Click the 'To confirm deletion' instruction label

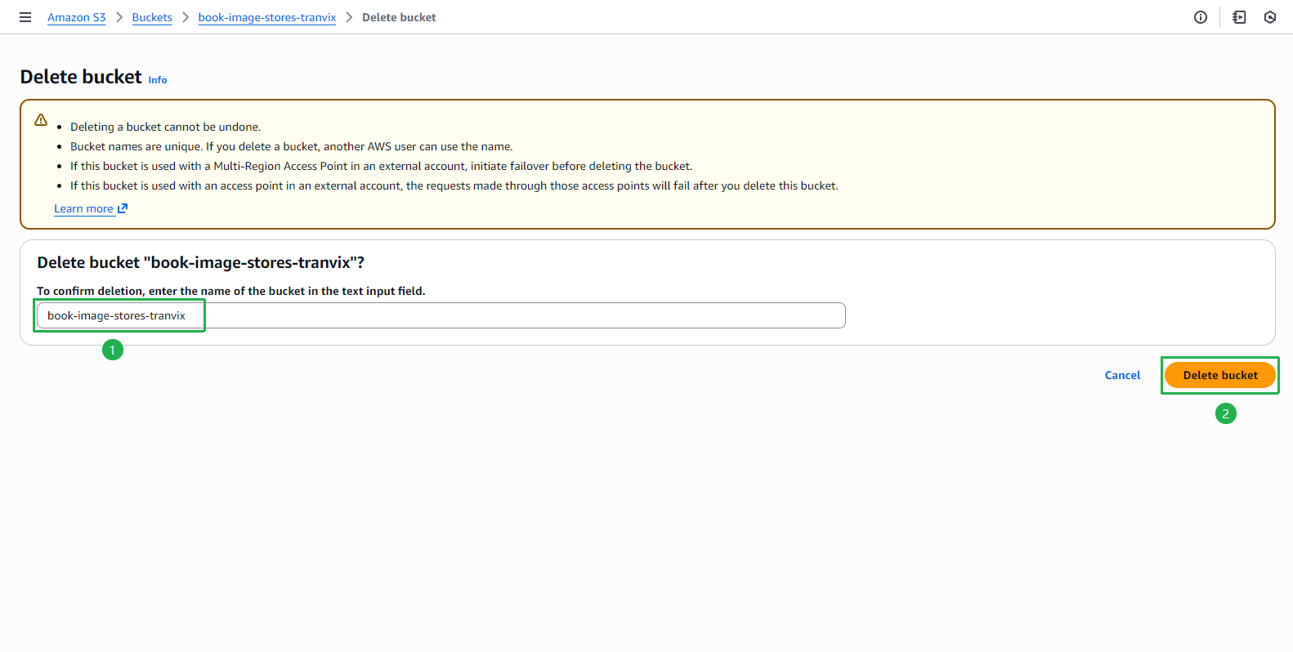[231, 291]
